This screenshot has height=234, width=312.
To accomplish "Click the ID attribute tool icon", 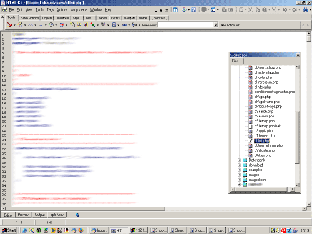I will tap(124, 25).
